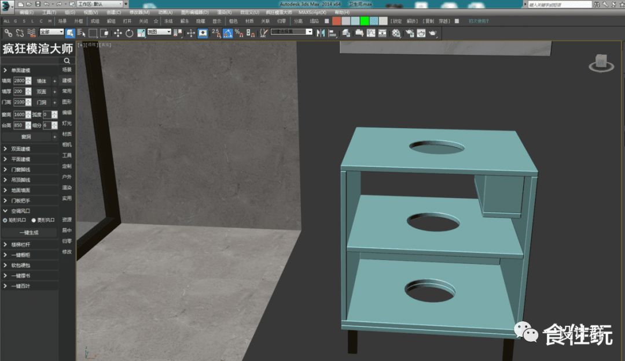Click the Align tool icon

coord(332,33)
